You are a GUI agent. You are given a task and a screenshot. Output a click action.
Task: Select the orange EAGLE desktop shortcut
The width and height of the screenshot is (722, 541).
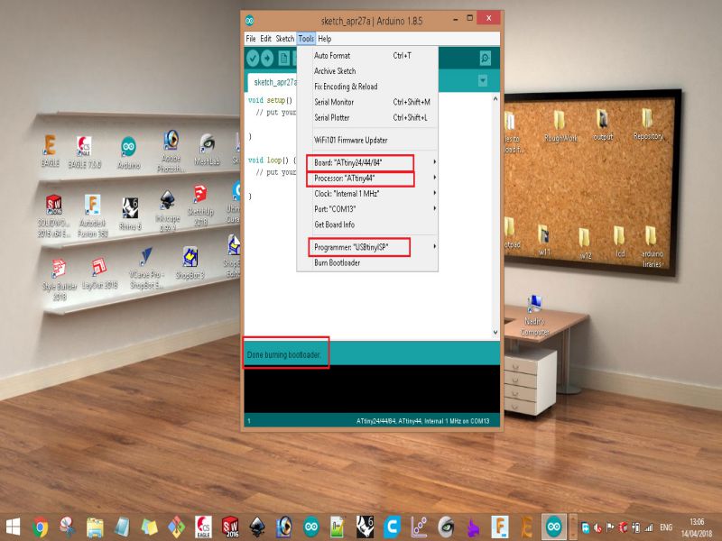pyautogui.click(x=50, y=151)
